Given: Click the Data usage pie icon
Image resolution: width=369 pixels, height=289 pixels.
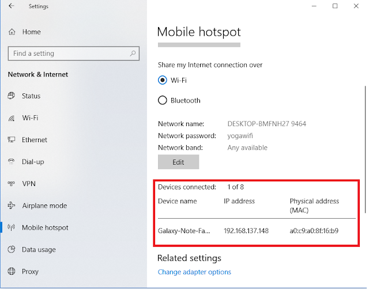Looking at the screenshot, I should pos(12,249).
